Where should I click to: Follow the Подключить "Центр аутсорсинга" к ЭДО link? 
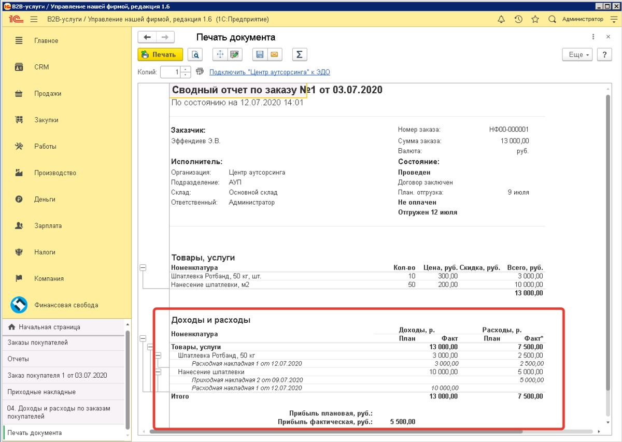coord(270,72)
